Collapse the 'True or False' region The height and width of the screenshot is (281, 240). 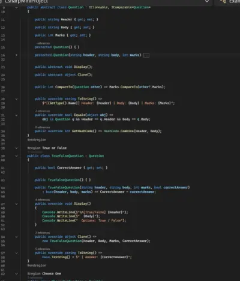coord(16,148)
